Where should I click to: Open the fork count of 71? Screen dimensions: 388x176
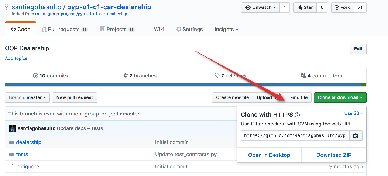(360, 7)
